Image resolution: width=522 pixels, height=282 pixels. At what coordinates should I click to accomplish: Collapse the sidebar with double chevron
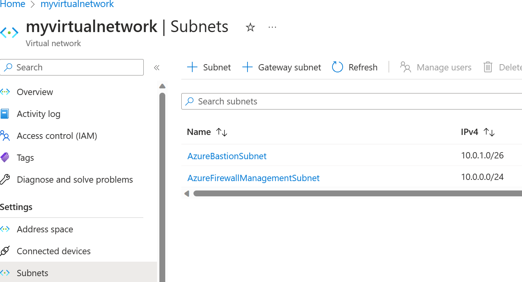tap(157, 68)
